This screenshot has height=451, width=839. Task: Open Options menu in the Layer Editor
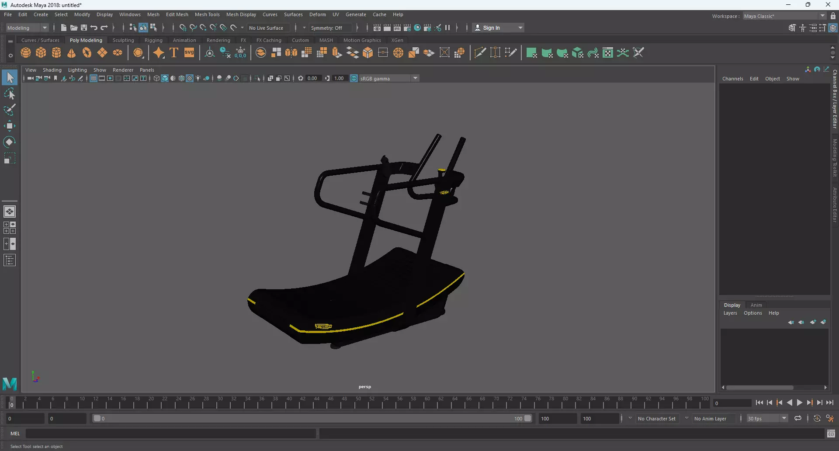[752, 313]
